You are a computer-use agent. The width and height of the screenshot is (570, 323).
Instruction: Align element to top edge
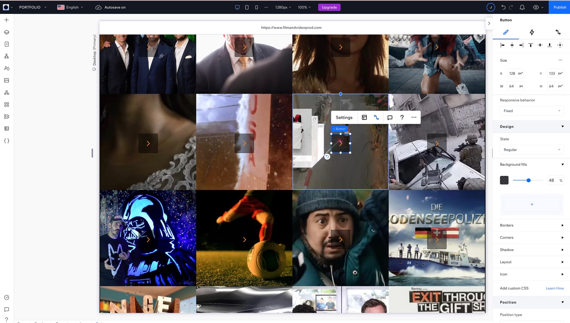531,45
